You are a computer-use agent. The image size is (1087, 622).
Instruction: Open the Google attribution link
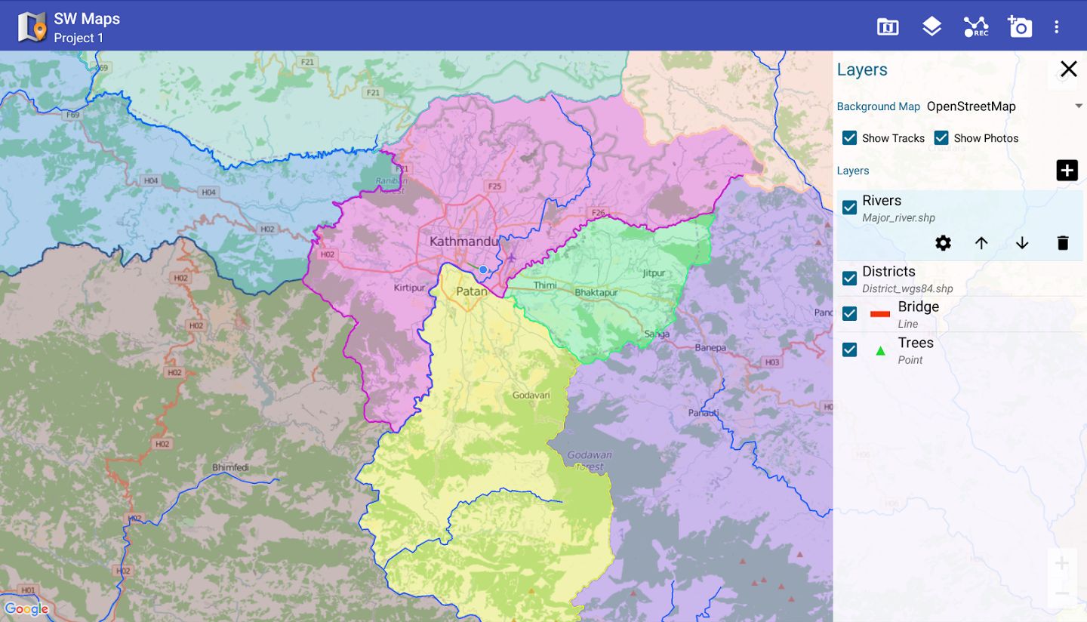(28, 608)
